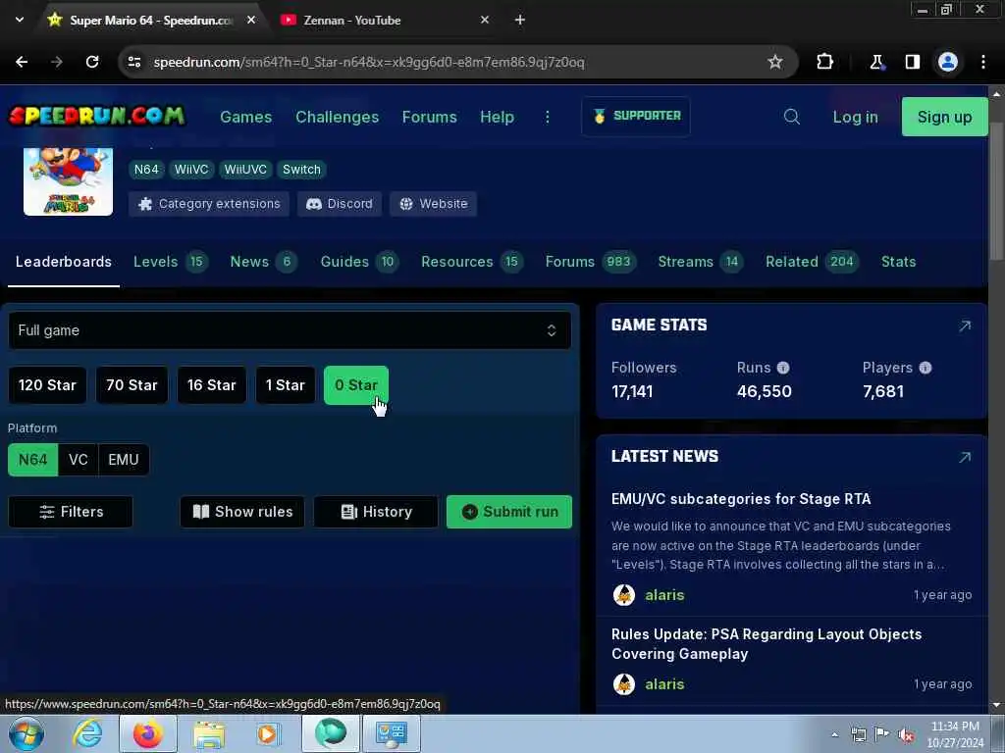Select N64 platform filter

point(32,460)
